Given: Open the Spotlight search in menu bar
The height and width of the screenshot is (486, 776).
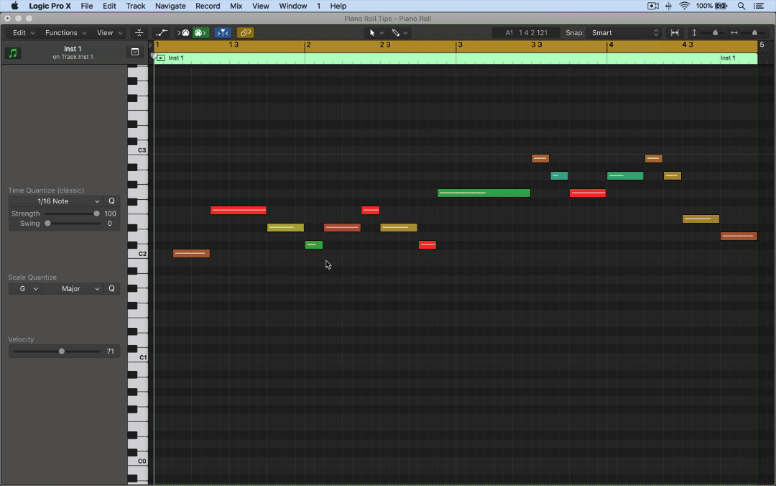Looking at the screenshot, I should [742, 6].
